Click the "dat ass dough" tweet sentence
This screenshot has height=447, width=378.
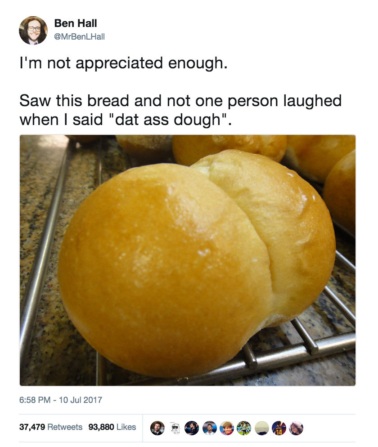[180, 110]
